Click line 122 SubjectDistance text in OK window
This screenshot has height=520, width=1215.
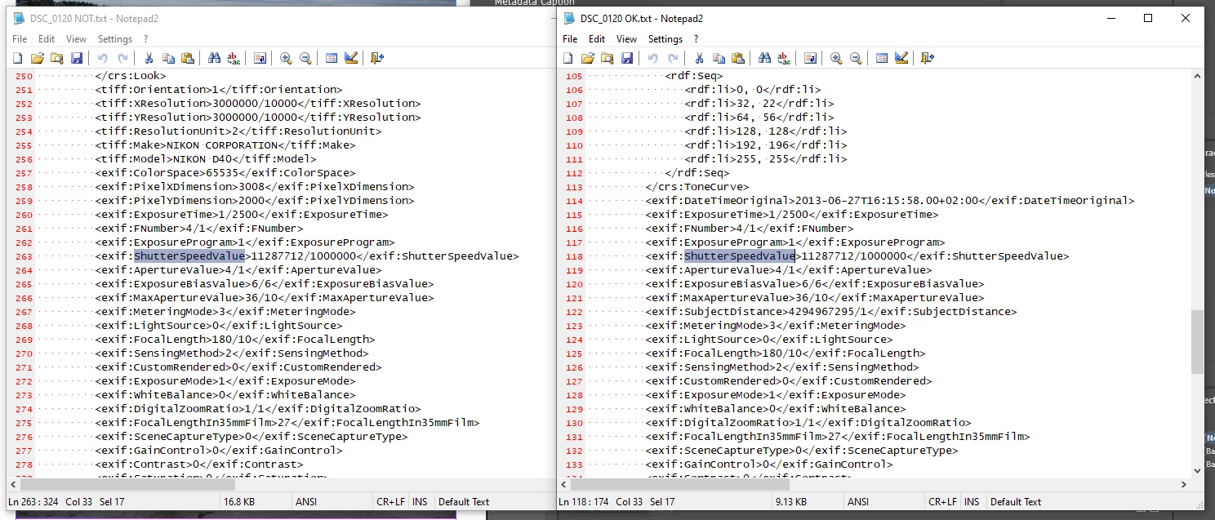(831, 312)
